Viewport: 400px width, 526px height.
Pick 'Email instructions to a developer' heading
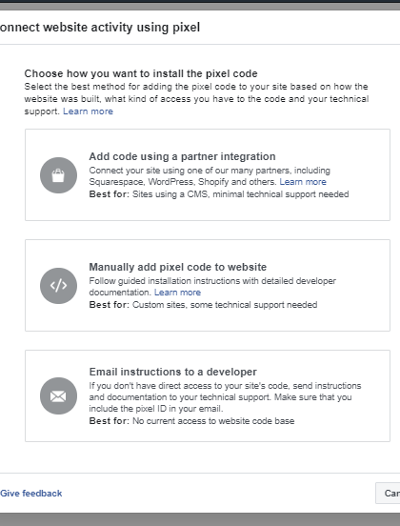[173, 372]
